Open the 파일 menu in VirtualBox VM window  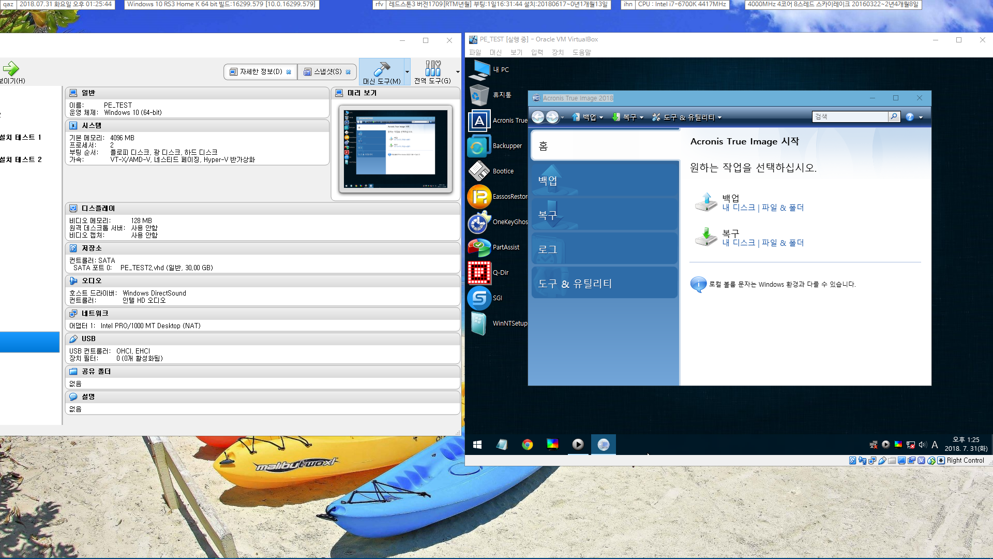pos(475,52)
